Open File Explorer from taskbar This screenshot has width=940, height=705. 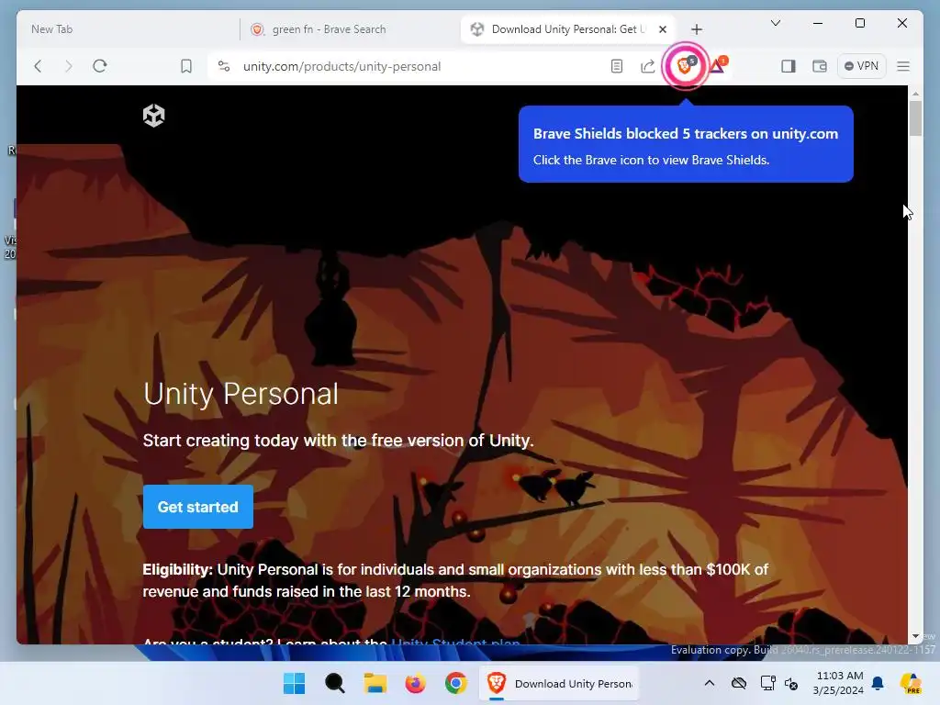(x=375, y=683)
